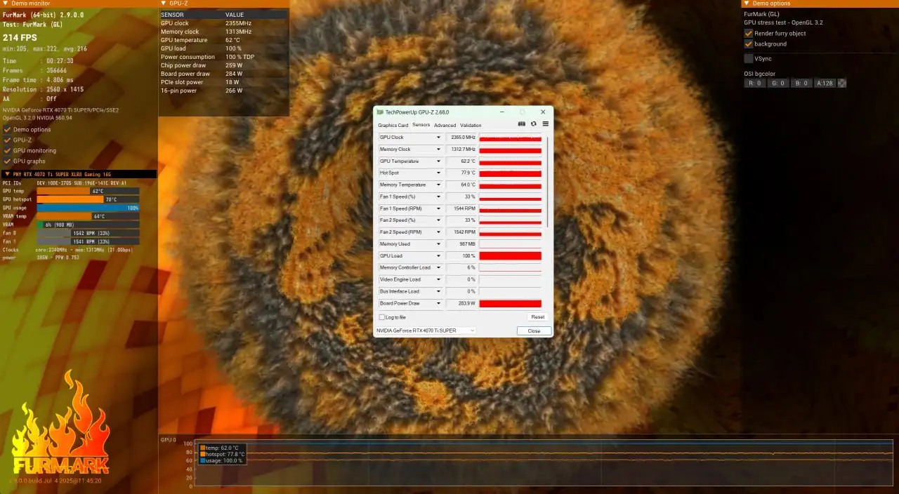
Task: Open the GPU selection combo box
Action: pyautogui.click(x=426, y=331)
